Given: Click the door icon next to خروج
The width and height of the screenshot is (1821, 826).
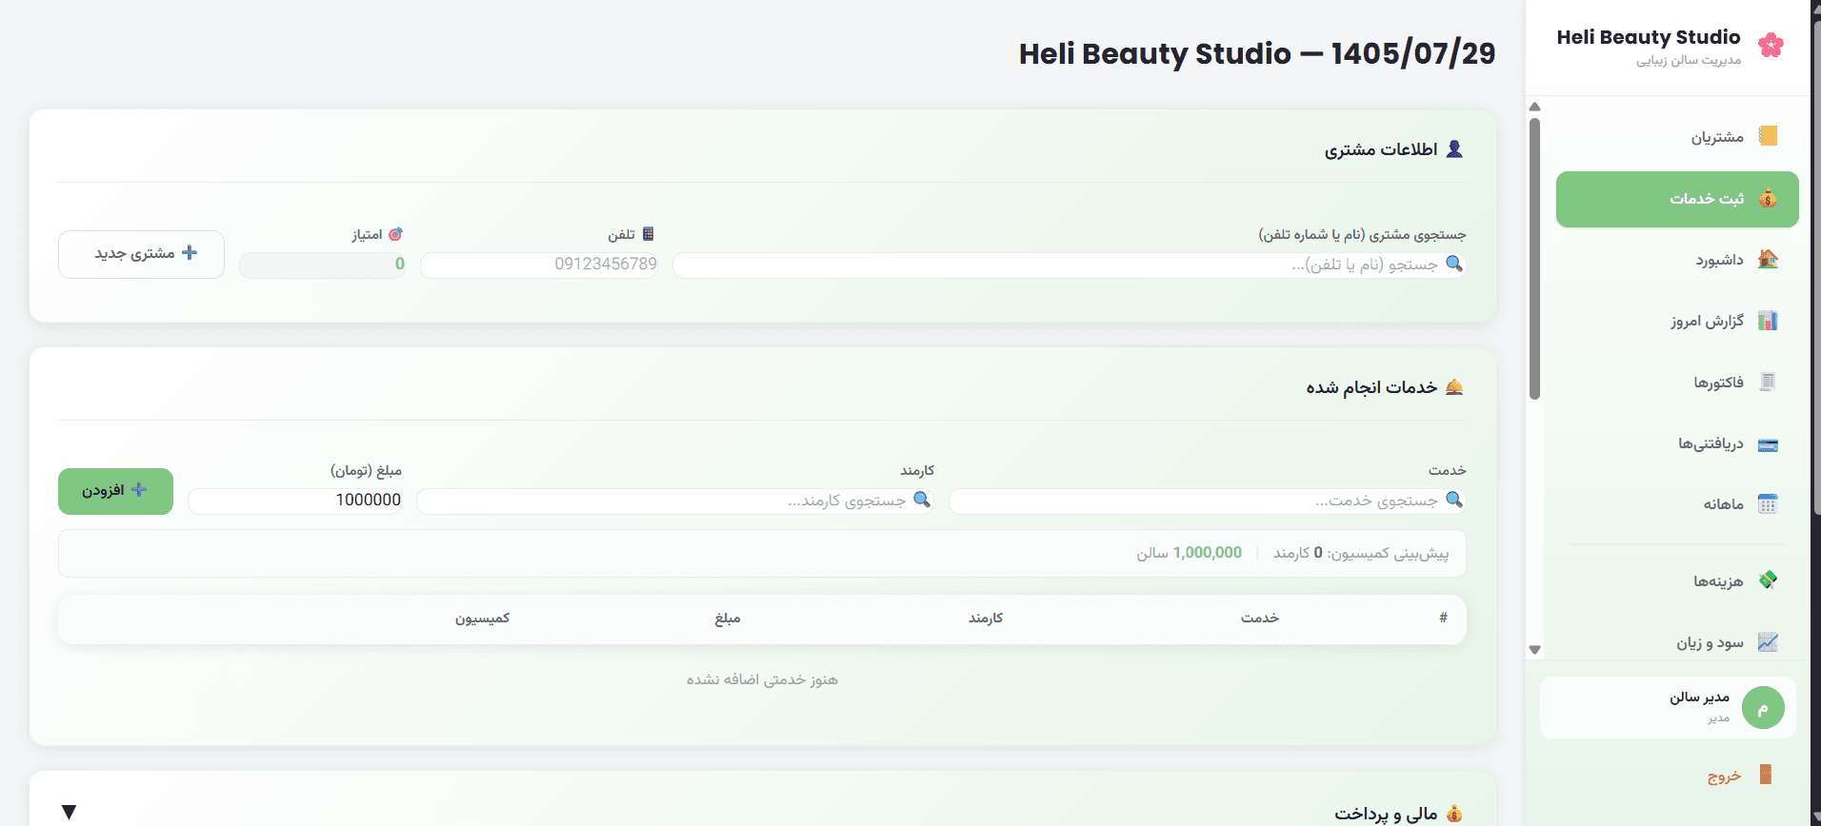Looking at the screenshot, I should (x=1765, y=775).
